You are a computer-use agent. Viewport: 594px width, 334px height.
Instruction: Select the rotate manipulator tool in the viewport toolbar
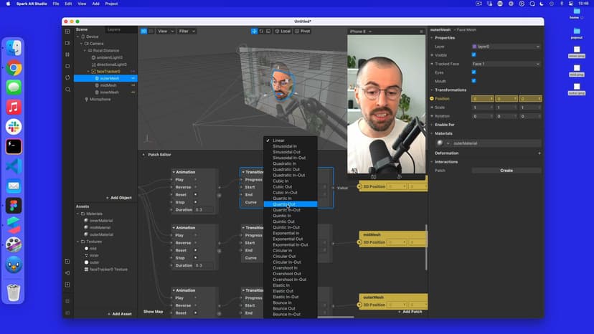261,31
